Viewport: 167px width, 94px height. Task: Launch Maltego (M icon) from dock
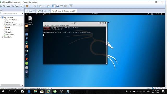tap(27, 38)
